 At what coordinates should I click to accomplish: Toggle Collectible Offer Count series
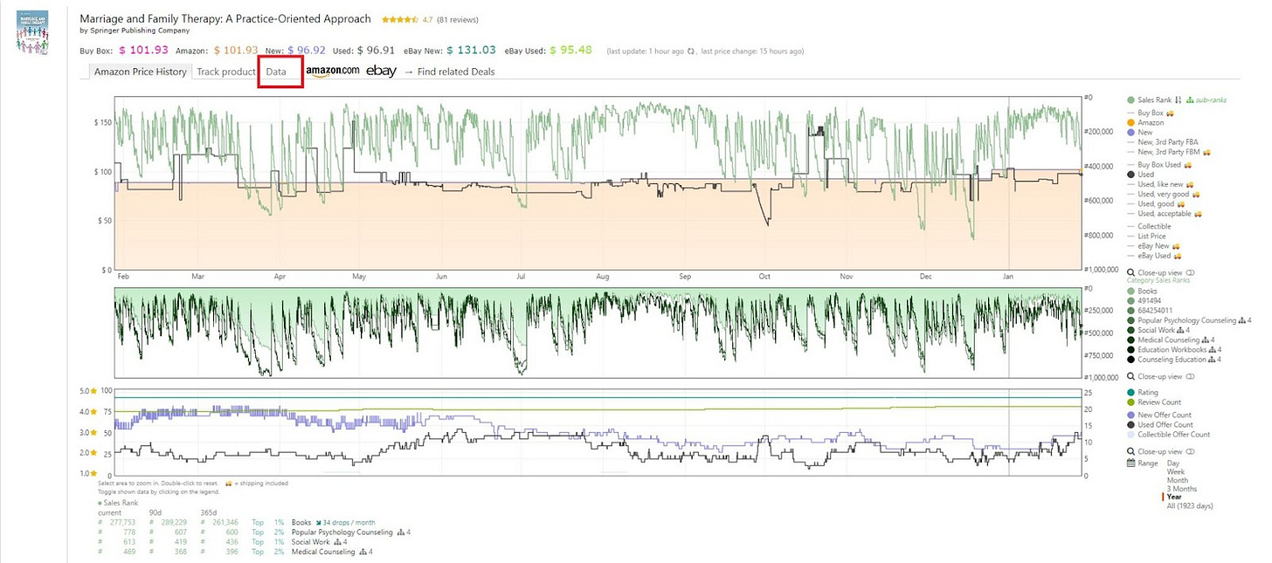point(1168,435)
